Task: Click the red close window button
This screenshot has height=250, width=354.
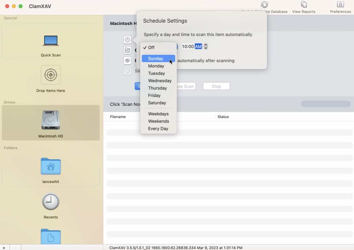Action: [7, 6]
